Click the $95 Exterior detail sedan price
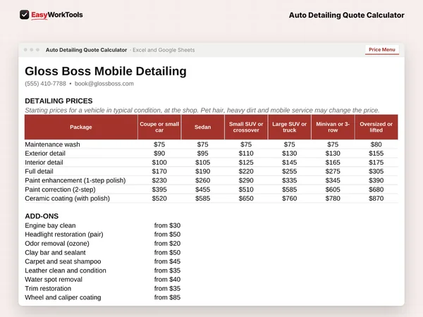423x317 pixels. (202, 154)
